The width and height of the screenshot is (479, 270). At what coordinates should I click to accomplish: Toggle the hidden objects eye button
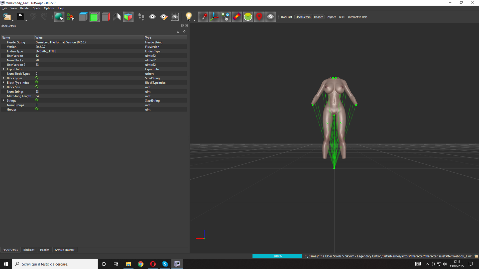(270, 17)
